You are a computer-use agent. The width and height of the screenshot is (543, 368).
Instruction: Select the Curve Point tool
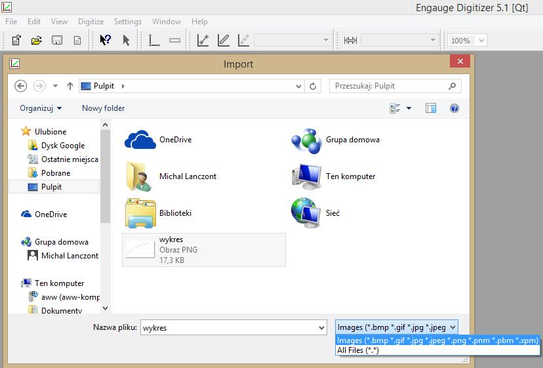click(x=203, y=40)
